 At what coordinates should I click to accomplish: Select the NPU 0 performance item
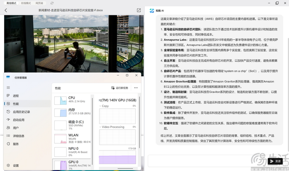72,152
